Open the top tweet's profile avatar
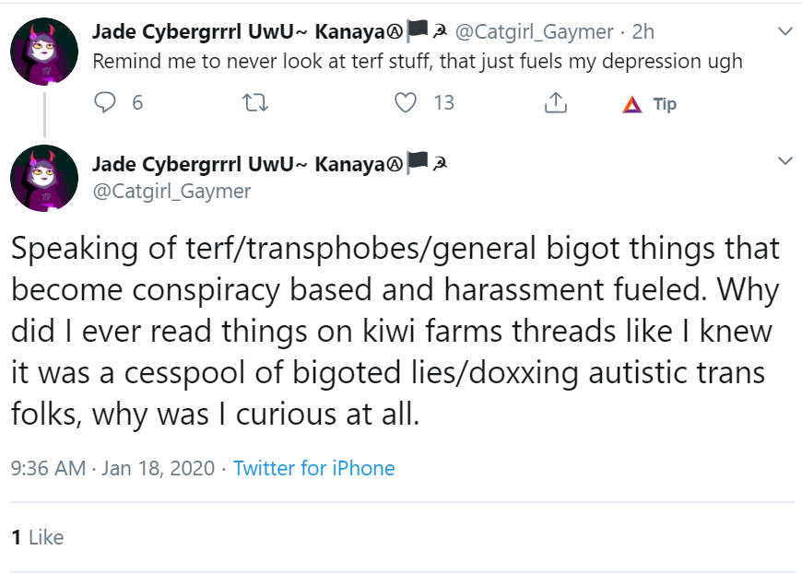Image resolution: width=802 pixels, height=573 pixels. pyautogui.click(x=44, y=51)
